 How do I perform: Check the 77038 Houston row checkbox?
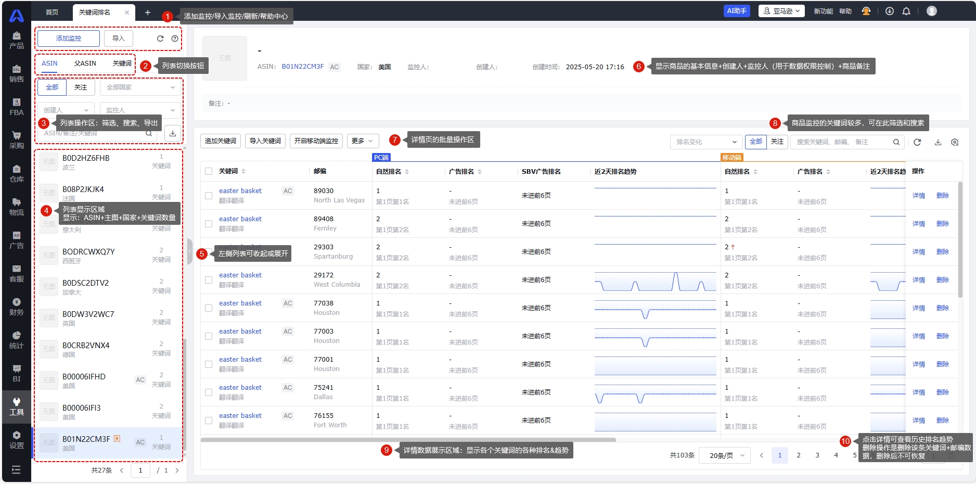point(209,308)
